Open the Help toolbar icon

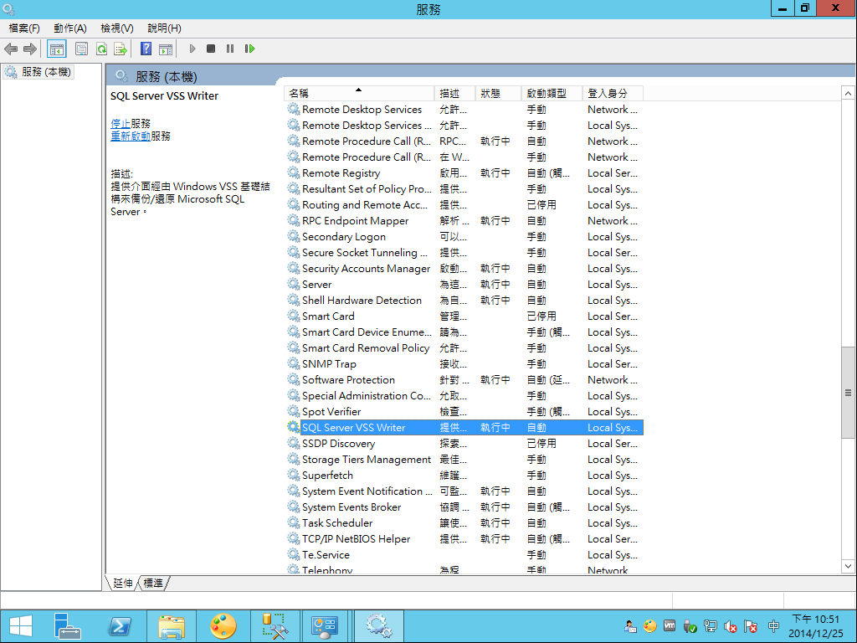146,49
